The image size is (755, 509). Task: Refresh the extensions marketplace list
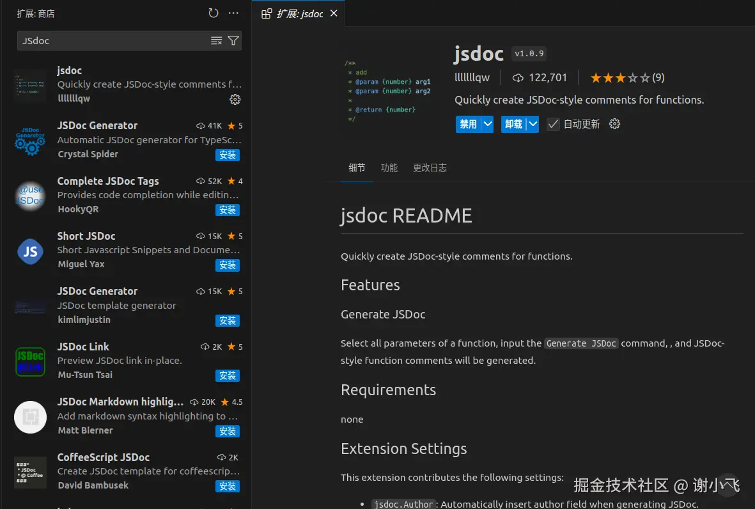coord(214,13)
